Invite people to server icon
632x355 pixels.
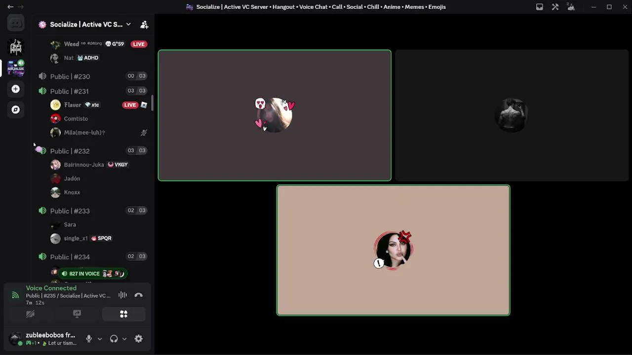point(144,25)
